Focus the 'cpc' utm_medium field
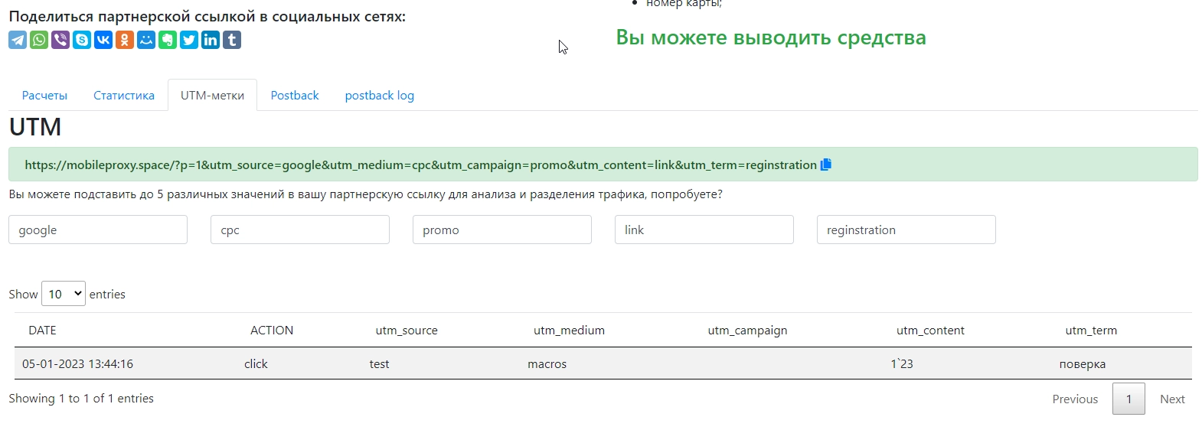The height and width of the screenshot is (430, 1202). (x=300, y=230)
